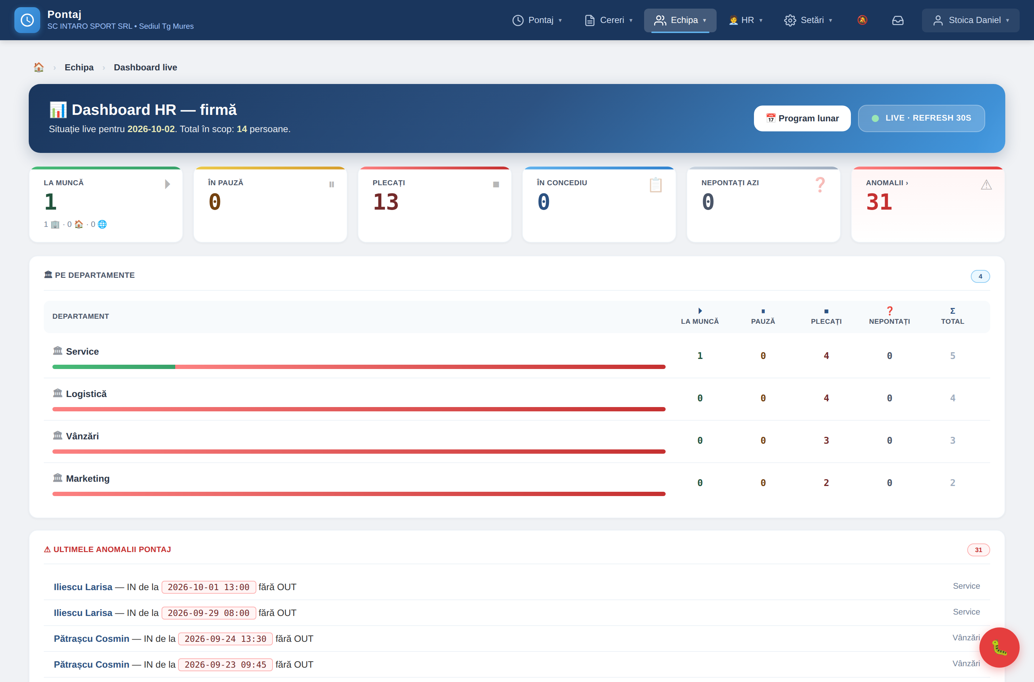Click the clipboard icon on În concediu card

pos(656,185)
